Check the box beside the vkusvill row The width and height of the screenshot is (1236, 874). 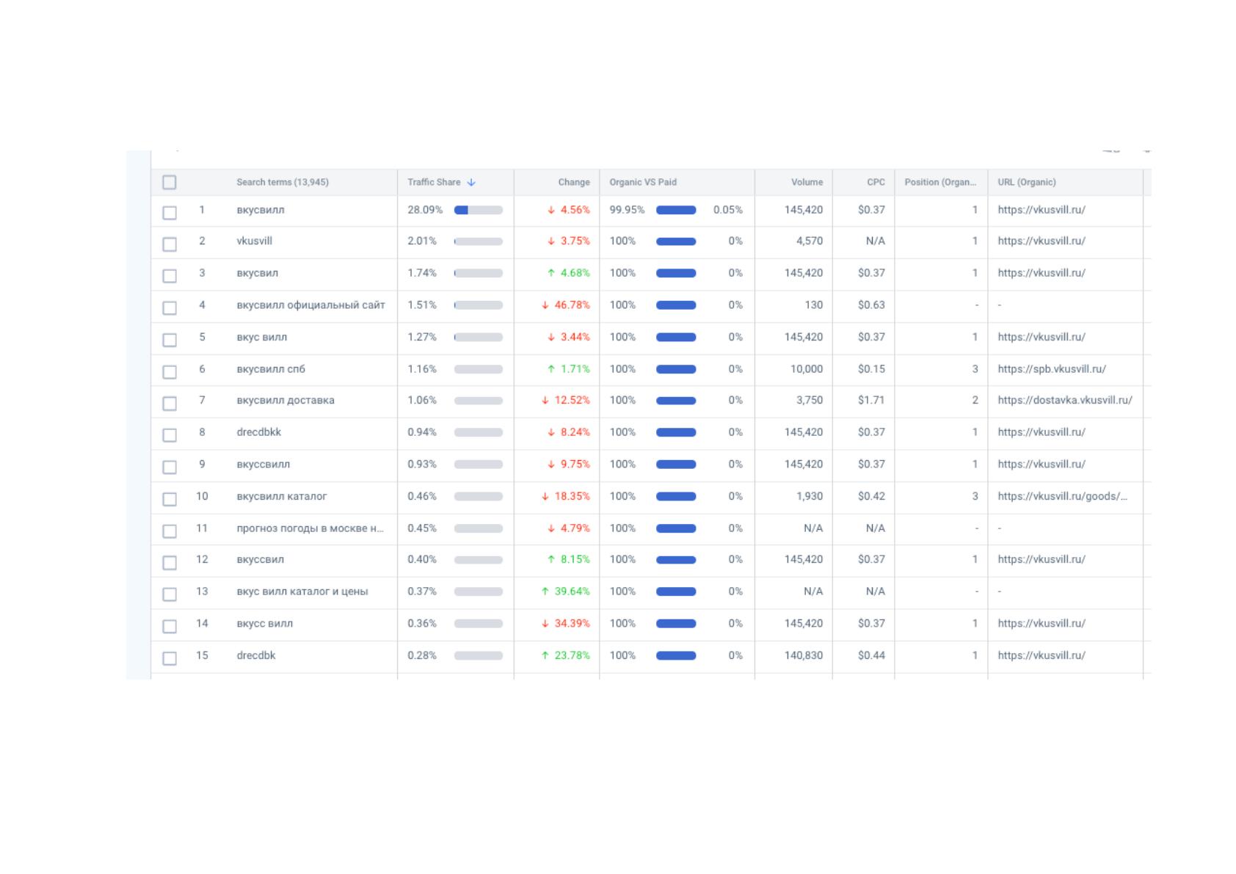[170, 244]
